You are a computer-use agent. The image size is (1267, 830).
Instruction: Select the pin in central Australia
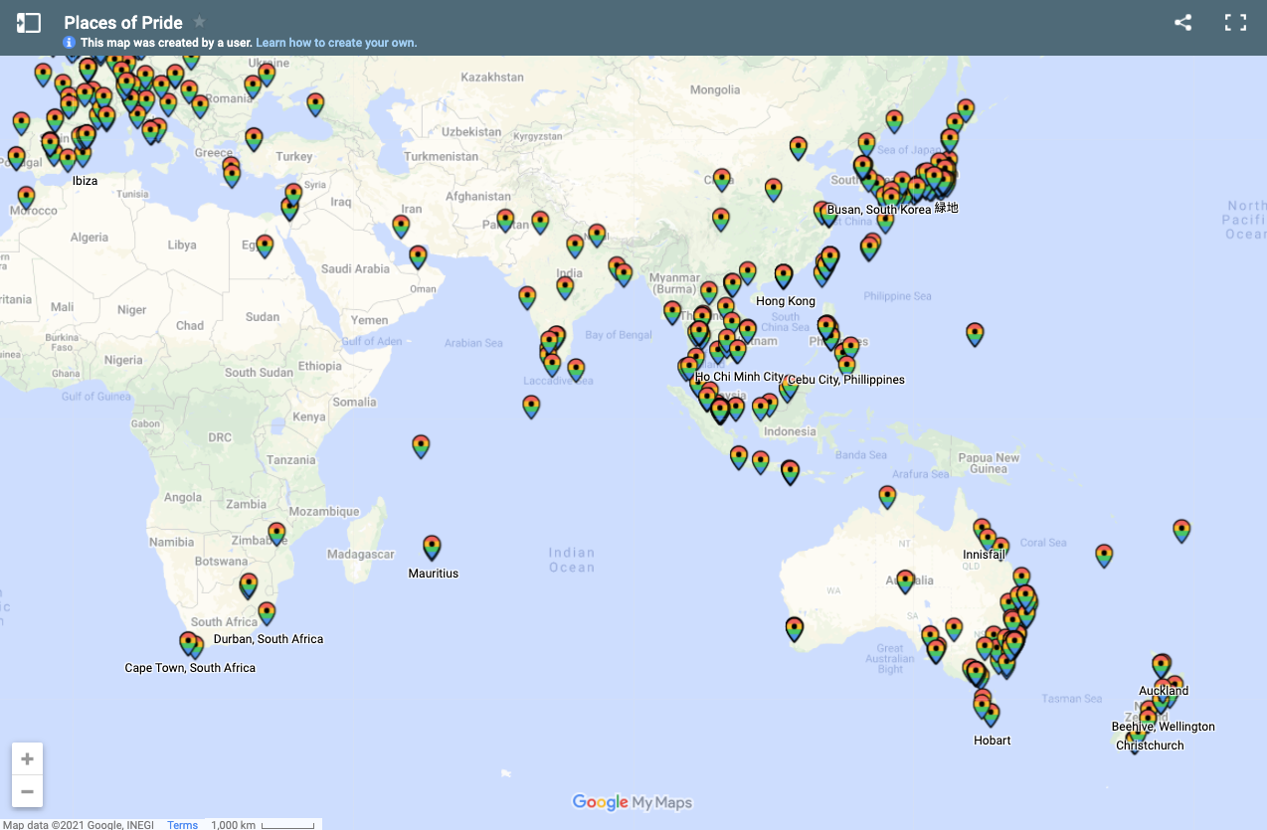pyautogui.click(x=905, y=581)
